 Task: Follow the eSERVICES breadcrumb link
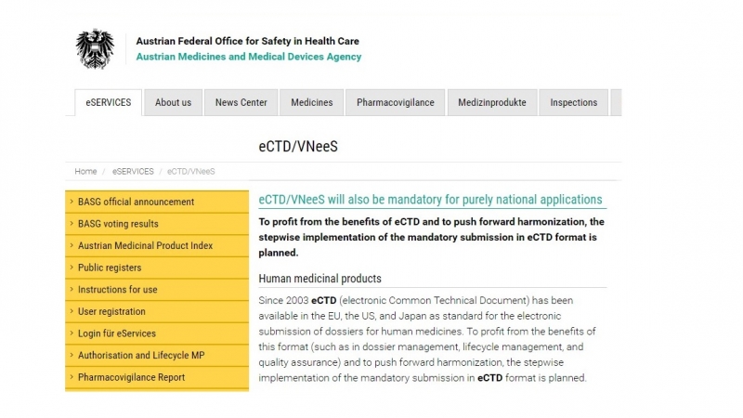point(133,172)
